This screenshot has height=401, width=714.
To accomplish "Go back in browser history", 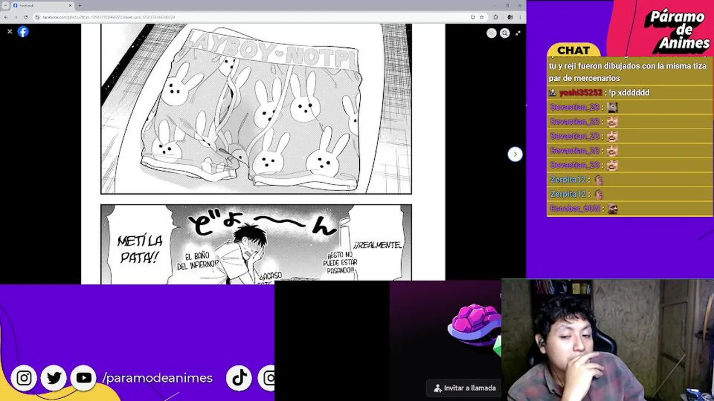I will pyautogui.click(x=6, y=17).
